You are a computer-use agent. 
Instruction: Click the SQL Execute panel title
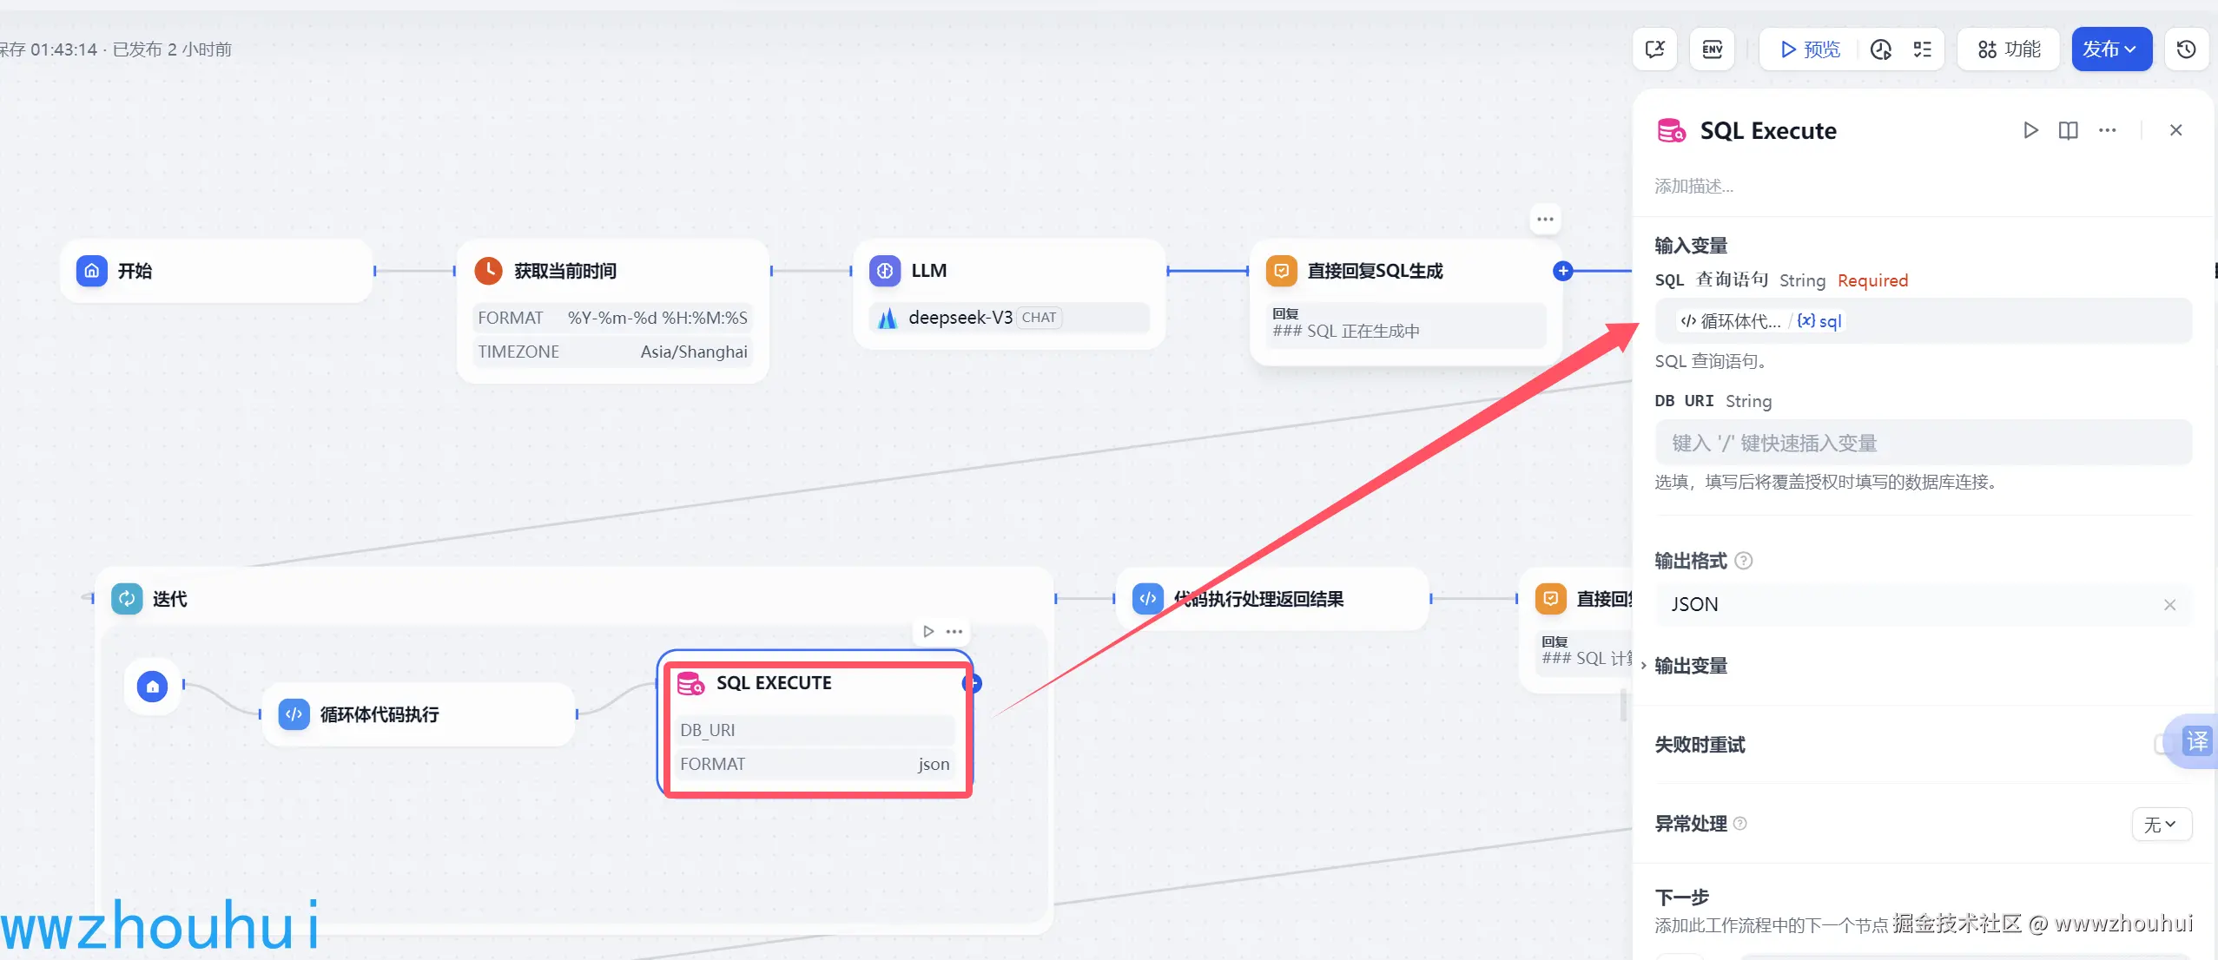coord(1768,131)
